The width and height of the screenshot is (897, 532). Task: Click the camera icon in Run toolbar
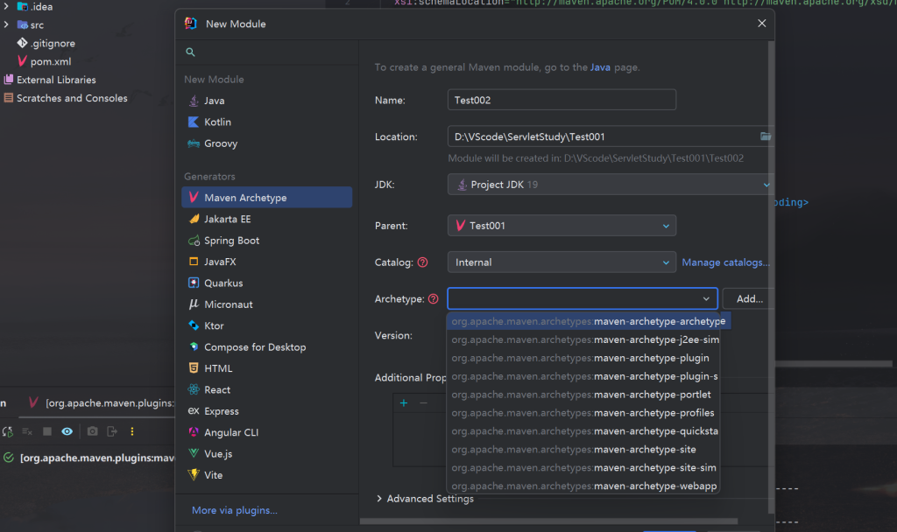tap(92, 431)
